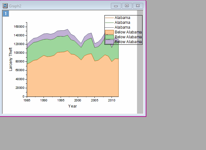Select the Larceny Theft Y axis title
Image resolution: width=206 pixels, height=150 pixels.
coord(11,60)
